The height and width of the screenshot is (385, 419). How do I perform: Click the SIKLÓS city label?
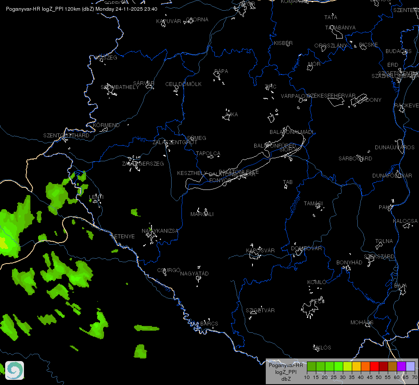coord(322,348)
